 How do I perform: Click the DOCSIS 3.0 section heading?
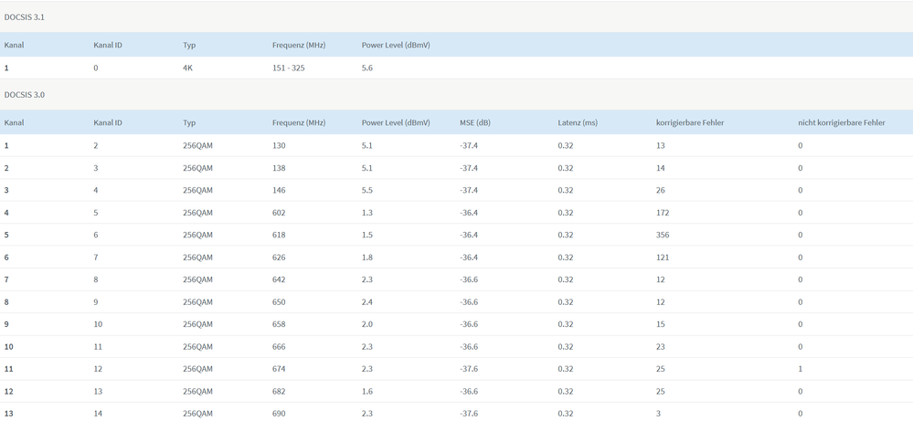click(25, 95)
